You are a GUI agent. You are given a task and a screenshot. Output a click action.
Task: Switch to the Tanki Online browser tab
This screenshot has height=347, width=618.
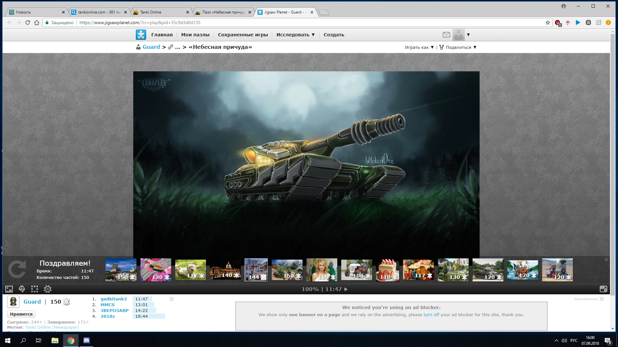coord(160,12)
